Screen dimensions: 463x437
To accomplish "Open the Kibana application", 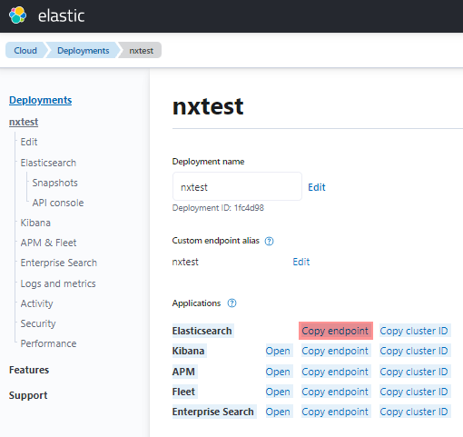I will [x=279, y=351].
